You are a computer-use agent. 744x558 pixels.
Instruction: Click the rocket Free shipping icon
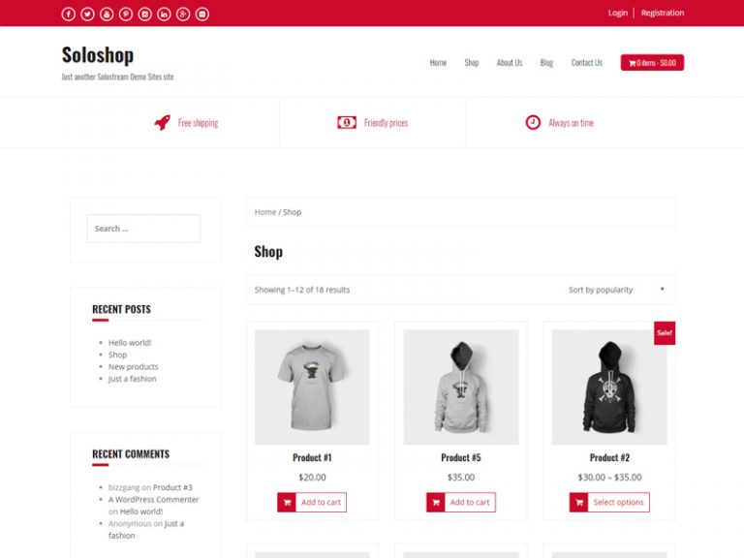click(x=163, y=122)
